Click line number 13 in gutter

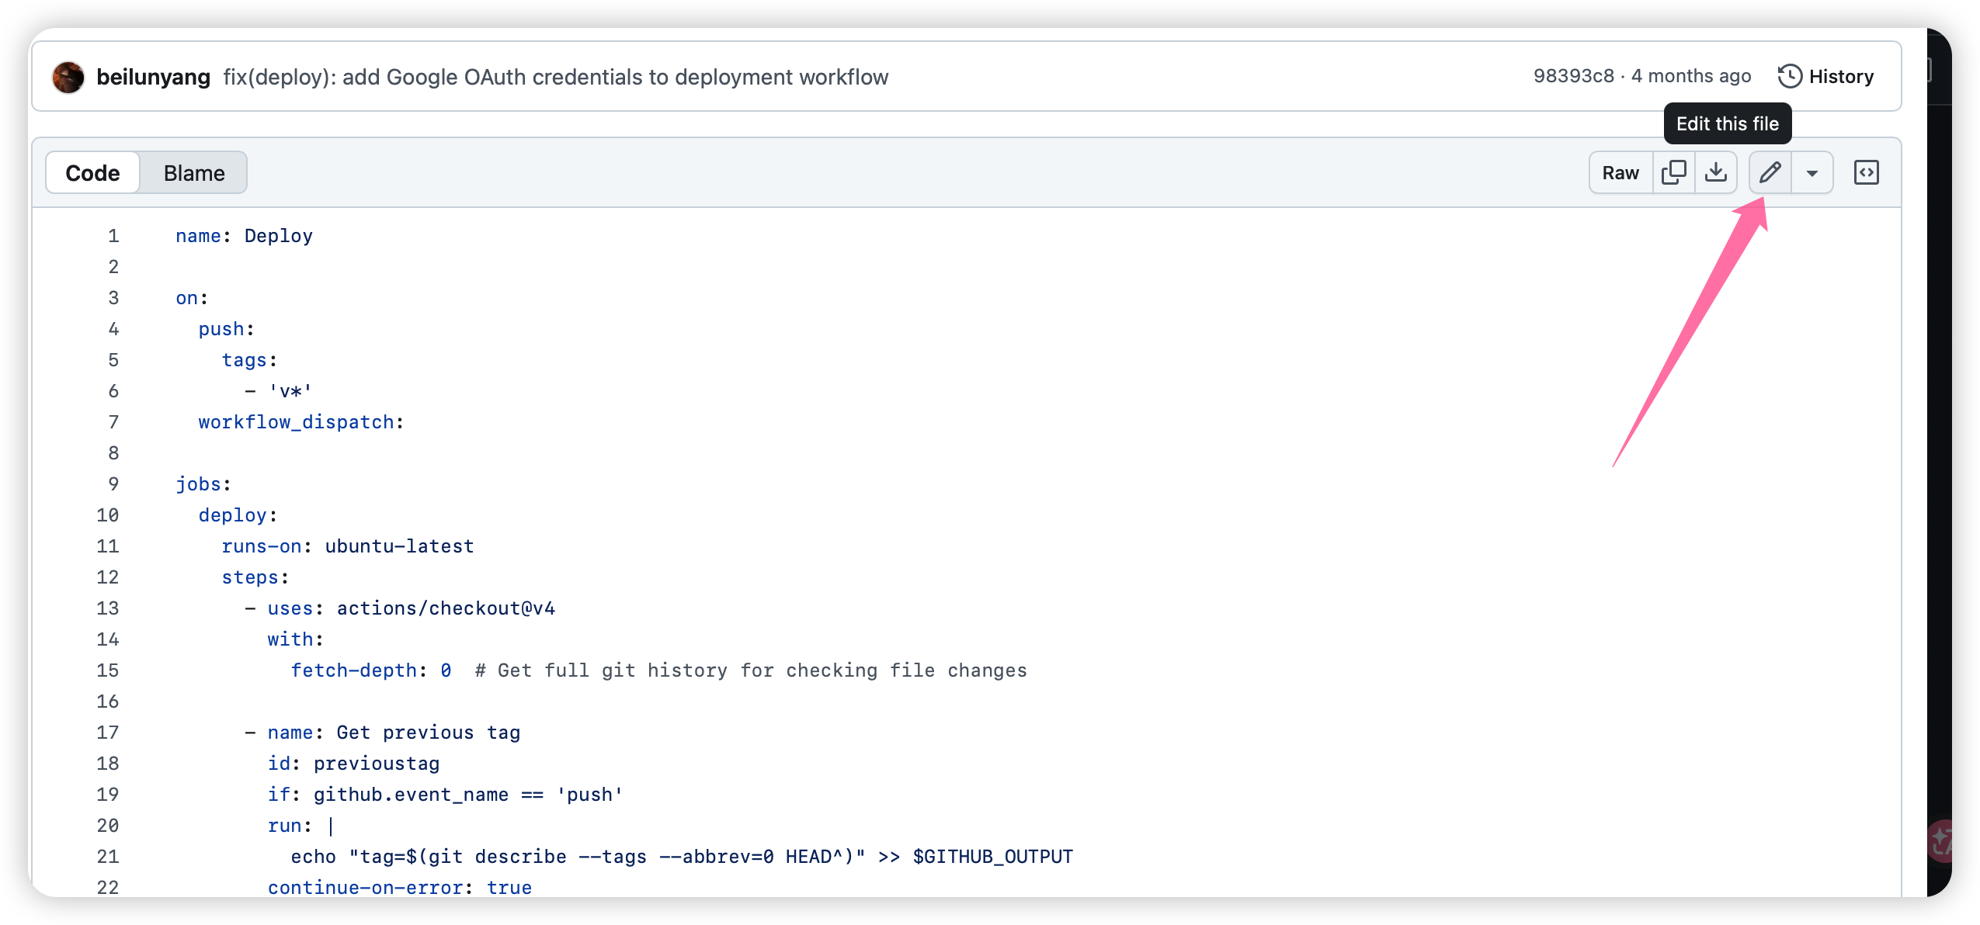(108, 608)
